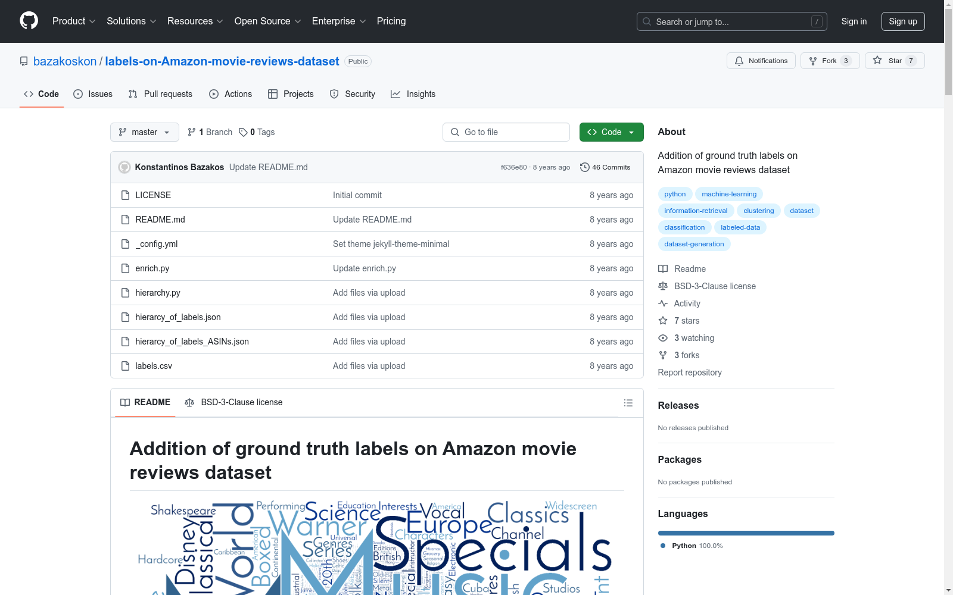Click the commit history clock icon
Image resolution: width=953 pixels, height=595 pixels.
point(585,167)
